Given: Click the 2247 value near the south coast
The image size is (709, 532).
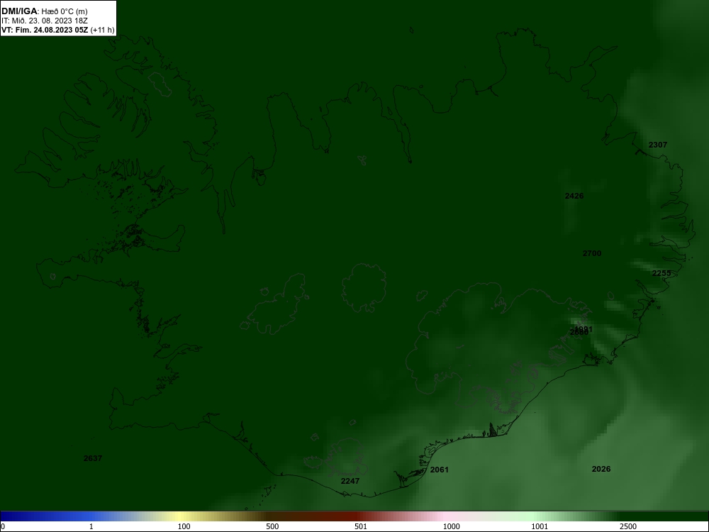Looking at the screenshot, I should click(350, 481).
